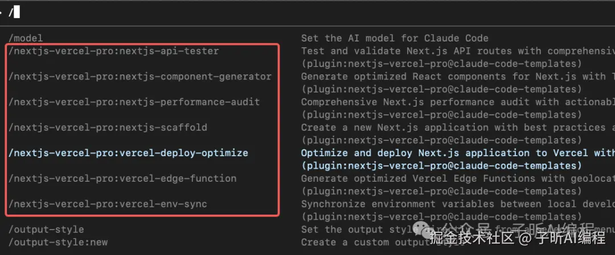Choose the /output-style:new command
The width and height of the screenshot is (615, 255).
(x=58, y=242)
